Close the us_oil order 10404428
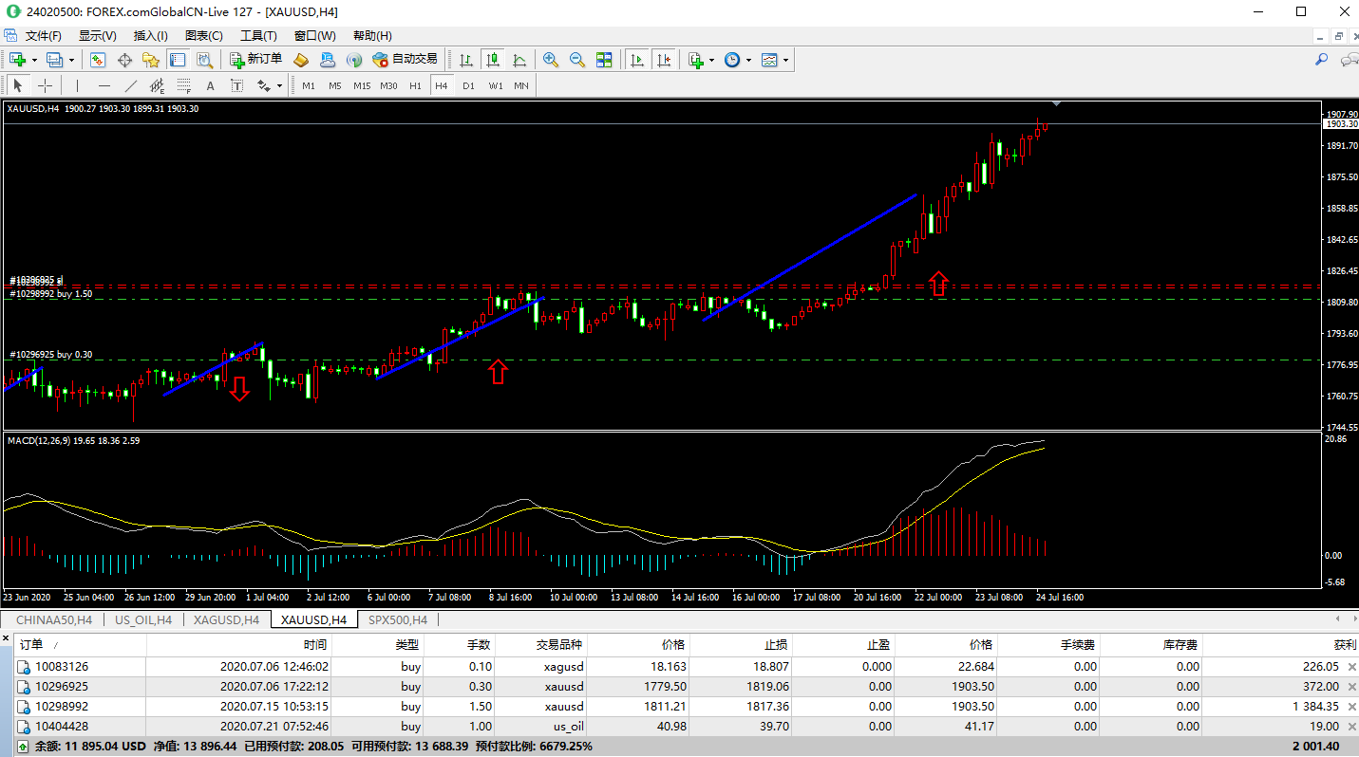 click(1351, 727)
